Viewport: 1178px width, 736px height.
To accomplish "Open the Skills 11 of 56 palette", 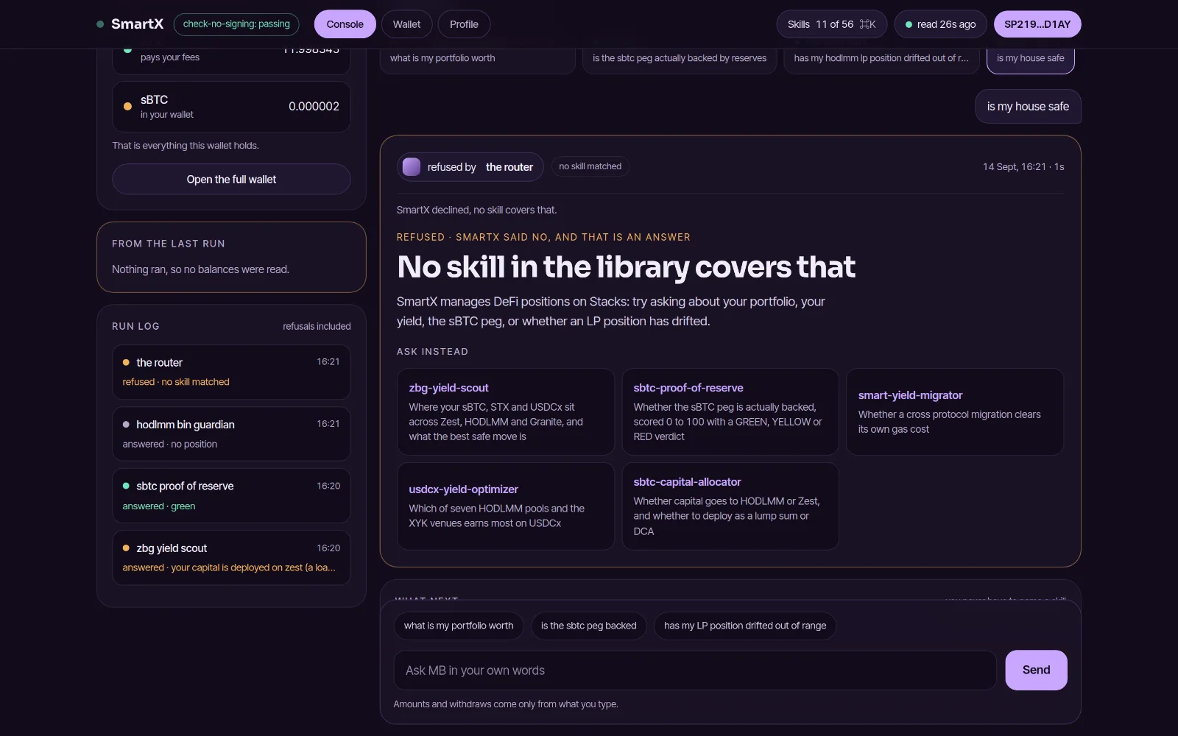I will pos(831,24).
